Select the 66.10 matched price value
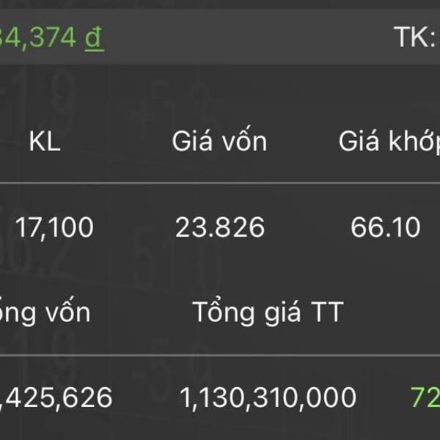The image size is (440, 440). click(385, 227)
